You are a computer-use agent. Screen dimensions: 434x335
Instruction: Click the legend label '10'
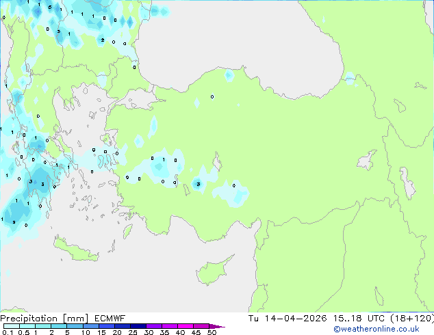[86, 332]
